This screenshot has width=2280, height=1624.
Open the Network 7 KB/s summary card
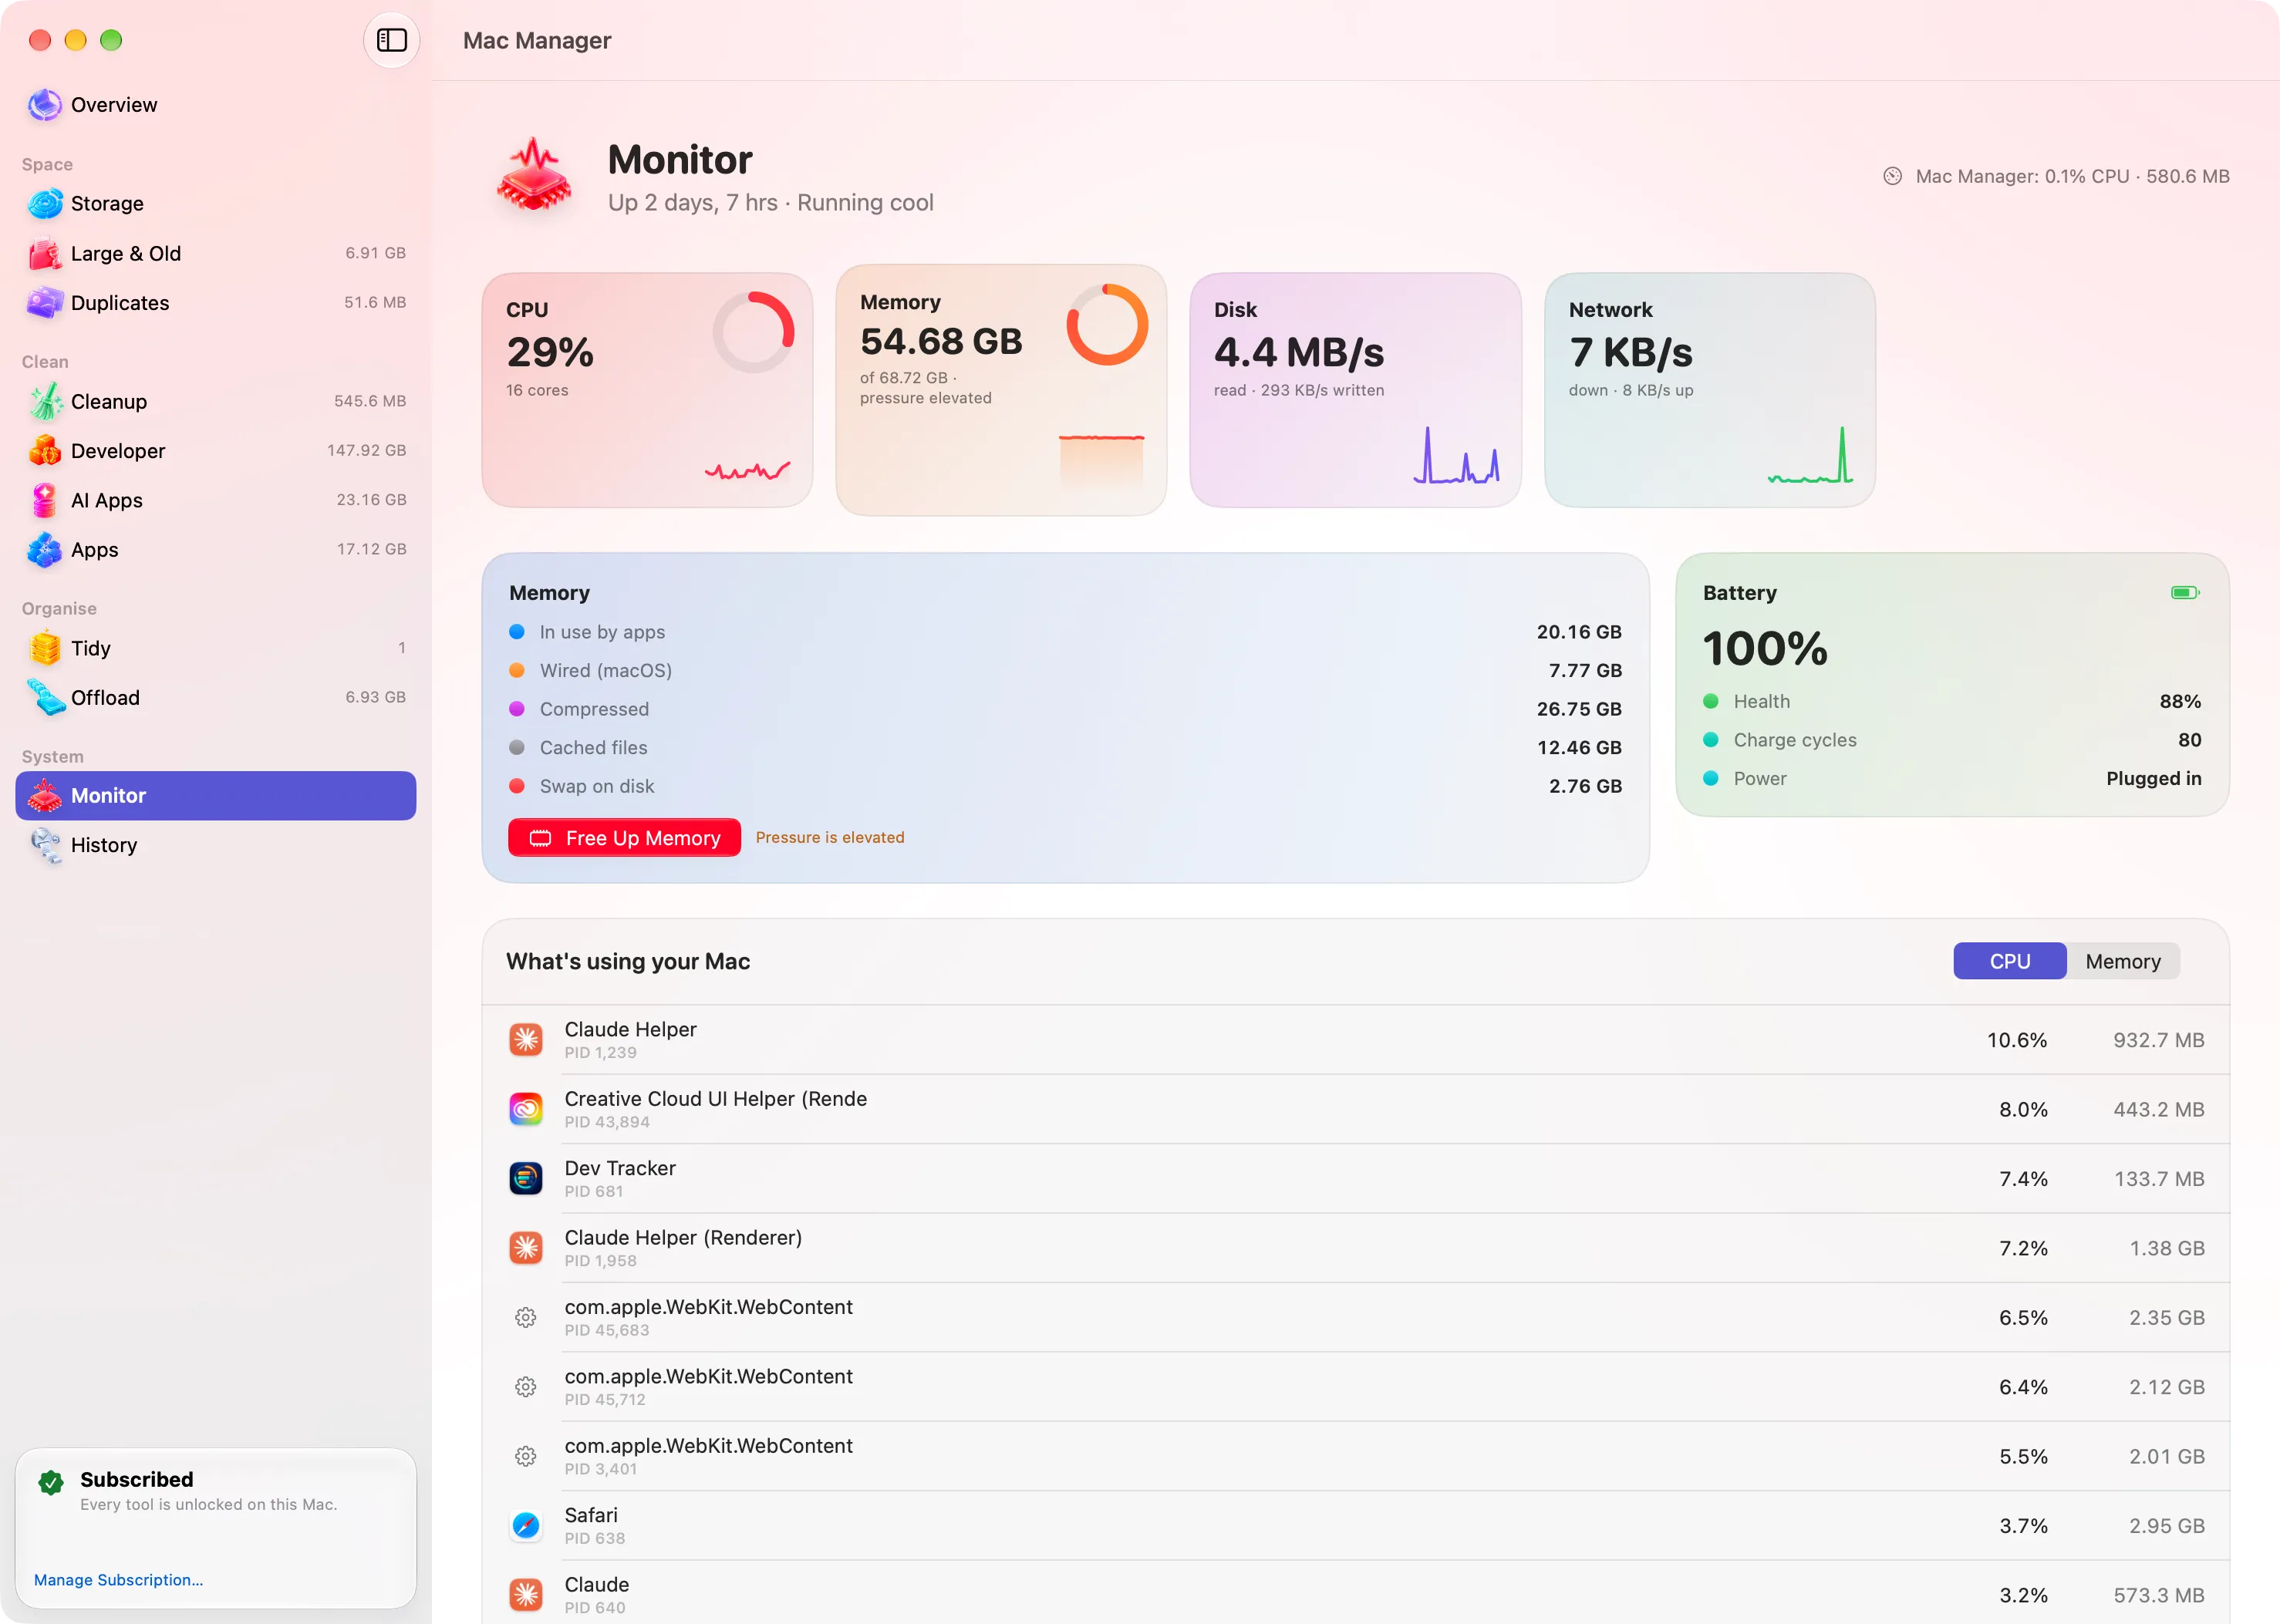point(1709,390)
